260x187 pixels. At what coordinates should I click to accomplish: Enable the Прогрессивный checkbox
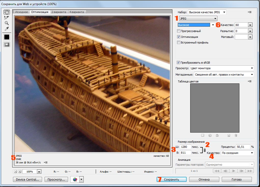tap(179, 31)
